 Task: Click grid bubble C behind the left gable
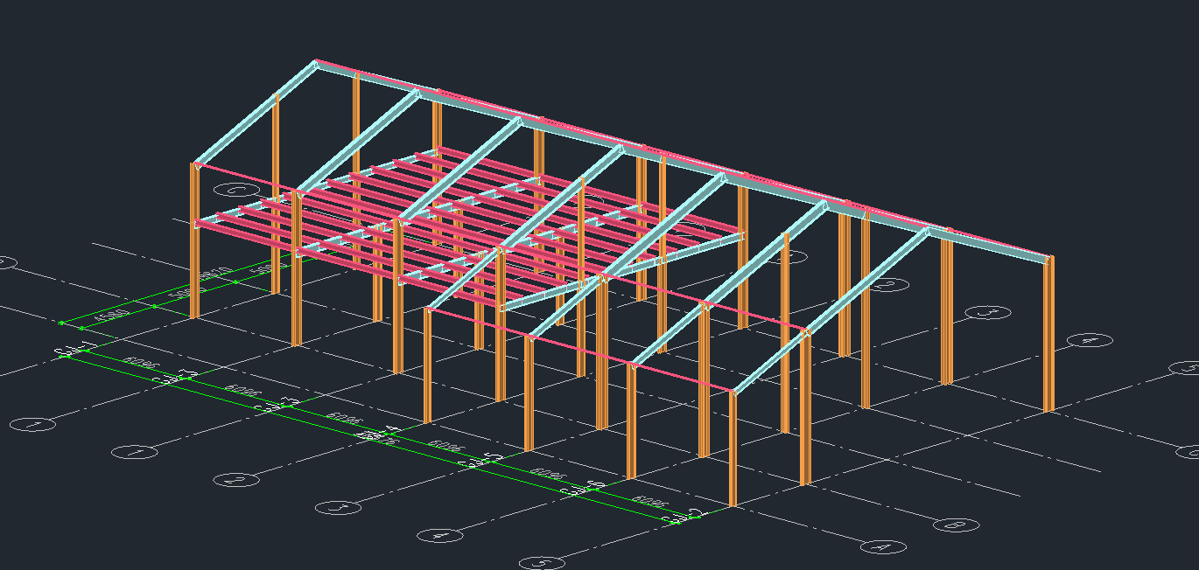coord(238,190)
